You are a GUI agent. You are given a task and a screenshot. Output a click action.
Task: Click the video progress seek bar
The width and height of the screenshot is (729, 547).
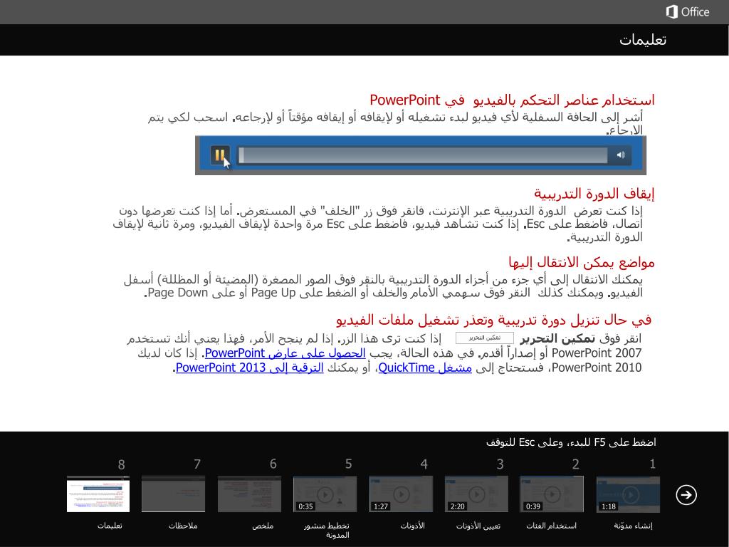click(x=423, y=155)
